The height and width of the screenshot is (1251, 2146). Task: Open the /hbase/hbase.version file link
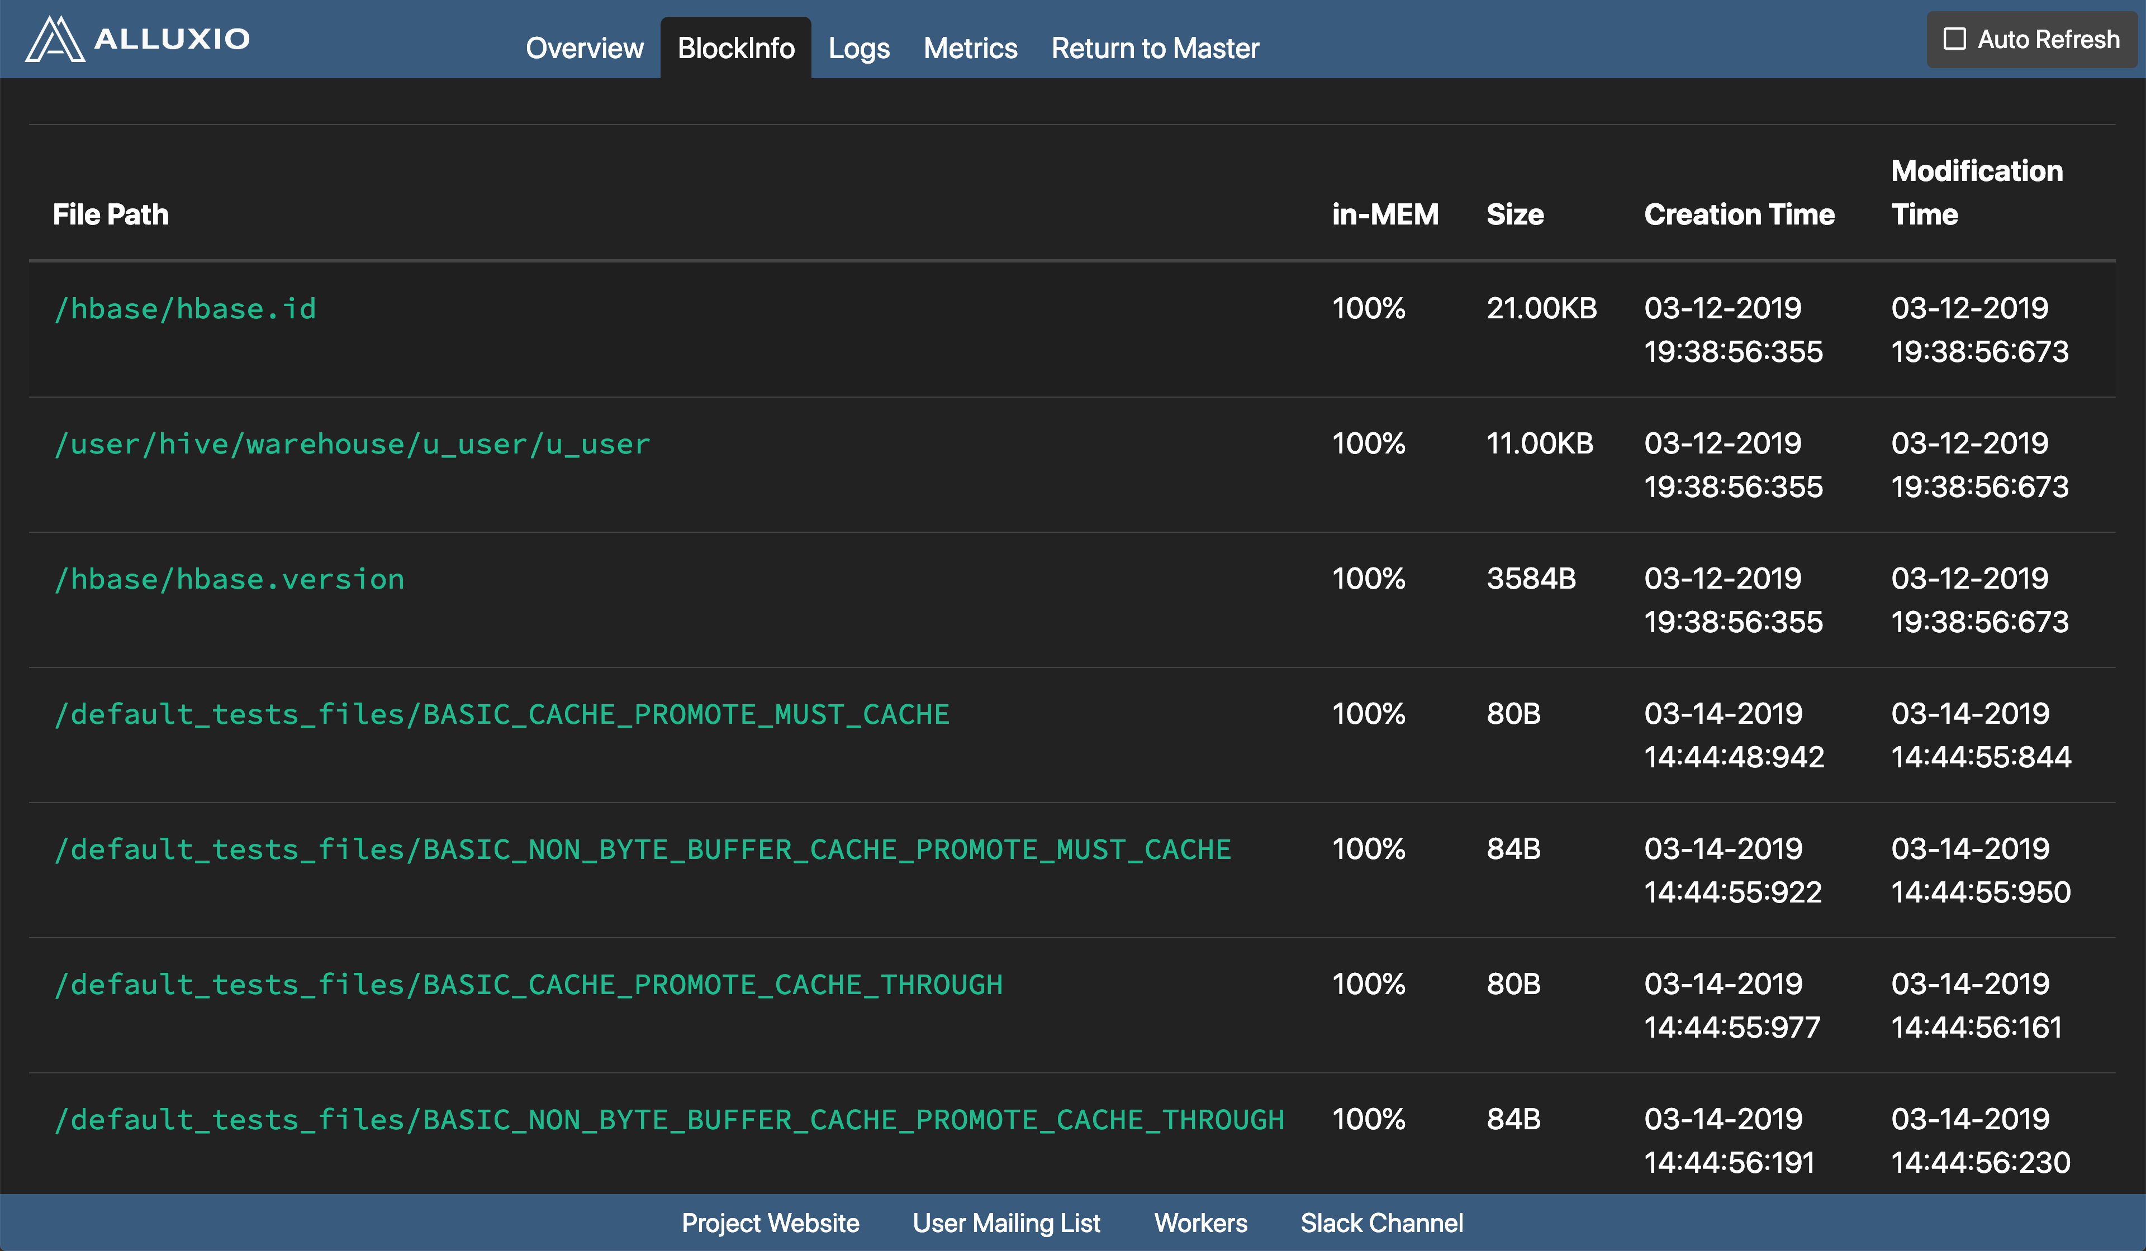[x=229, y=580]
